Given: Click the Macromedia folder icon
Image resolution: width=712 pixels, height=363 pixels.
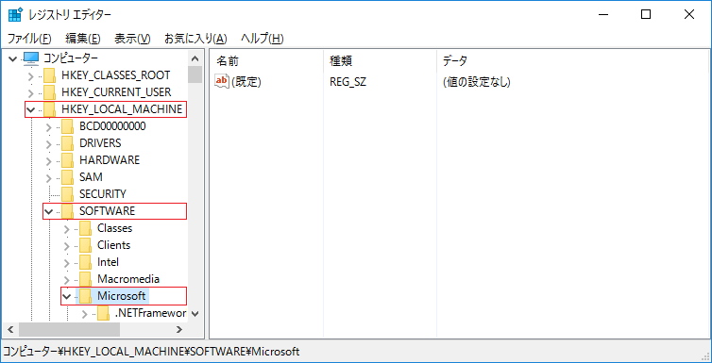Looking at the screenshot, I should point(86,280).
